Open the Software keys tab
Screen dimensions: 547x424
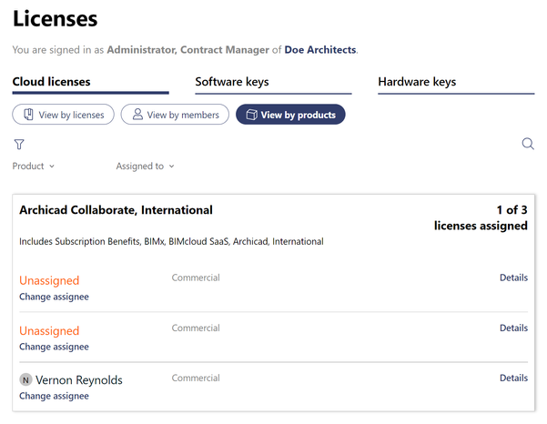coord(273,84)
